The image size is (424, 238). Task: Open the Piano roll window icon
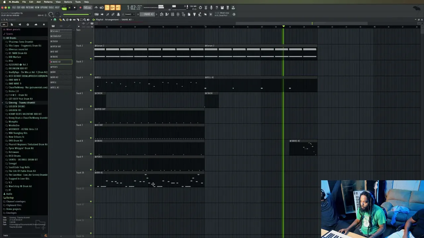coord(167,14)
